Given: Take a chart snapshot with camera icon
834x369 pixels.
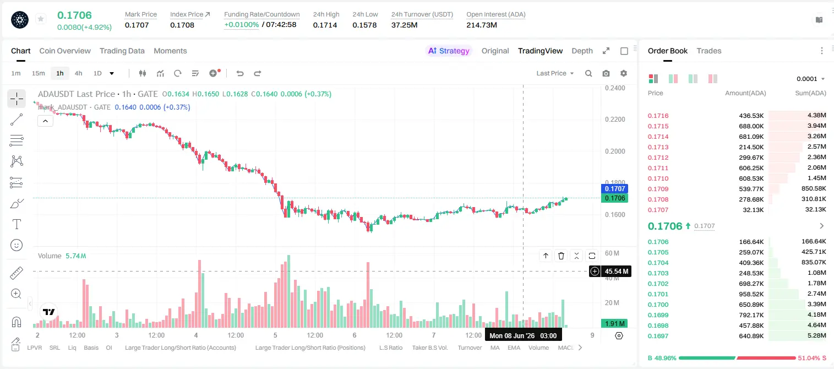Looking at the screenshot, I should point(606,73).
